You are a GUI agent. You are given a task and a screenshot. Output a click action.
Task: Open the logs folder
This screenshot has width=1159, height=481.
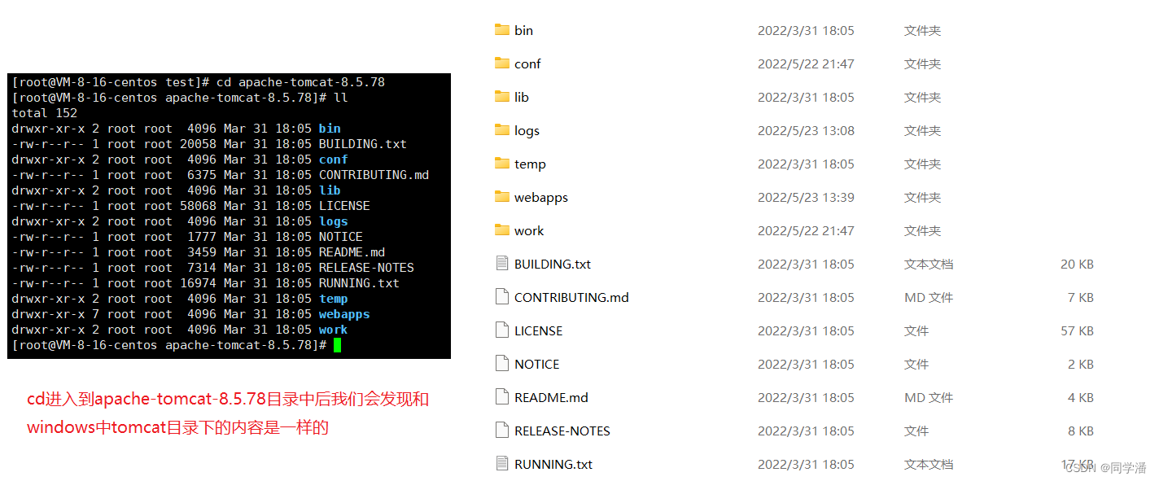[x=526, y=129]
